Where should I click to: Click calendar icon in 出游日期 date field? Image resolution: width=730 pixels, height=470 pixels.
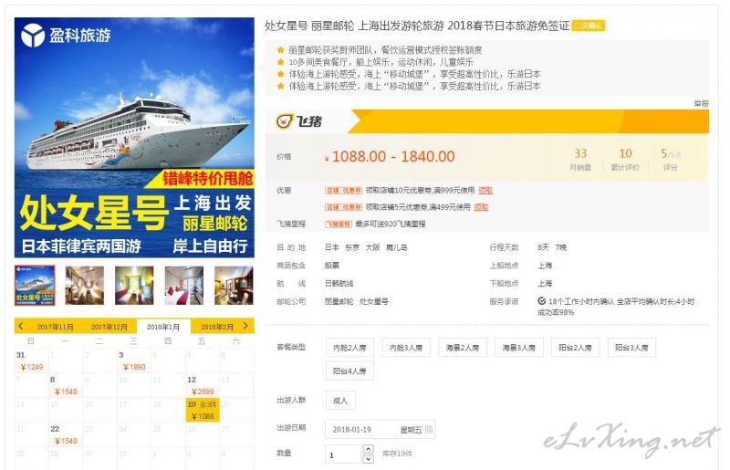[x=429, y=428]
